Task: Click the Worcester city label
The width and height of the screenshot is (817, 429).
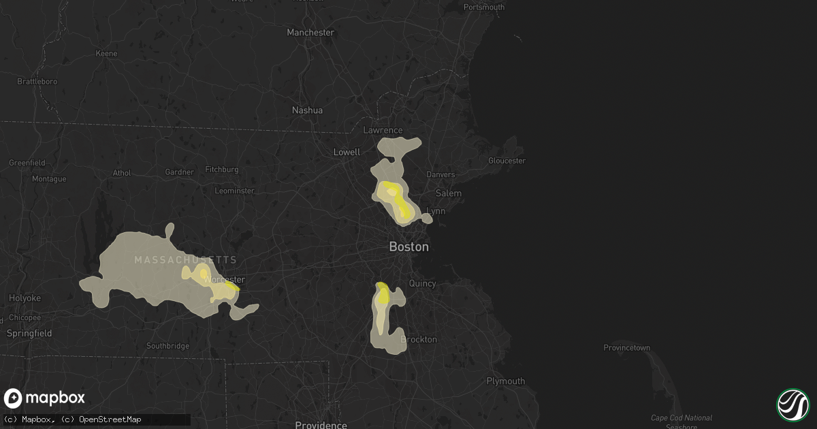Action: pos(226,280)
